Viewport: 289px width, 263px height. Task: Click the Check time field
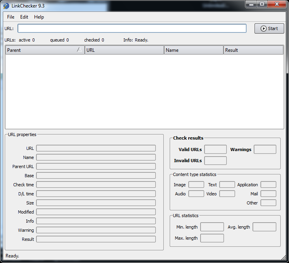tap(96, 185)
